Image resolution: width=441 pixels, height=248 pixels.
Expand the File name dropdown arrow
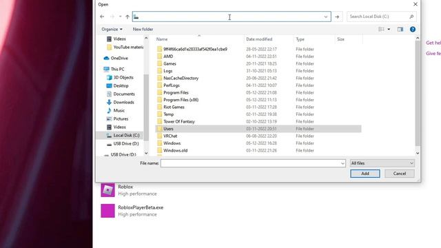point(342,163)
